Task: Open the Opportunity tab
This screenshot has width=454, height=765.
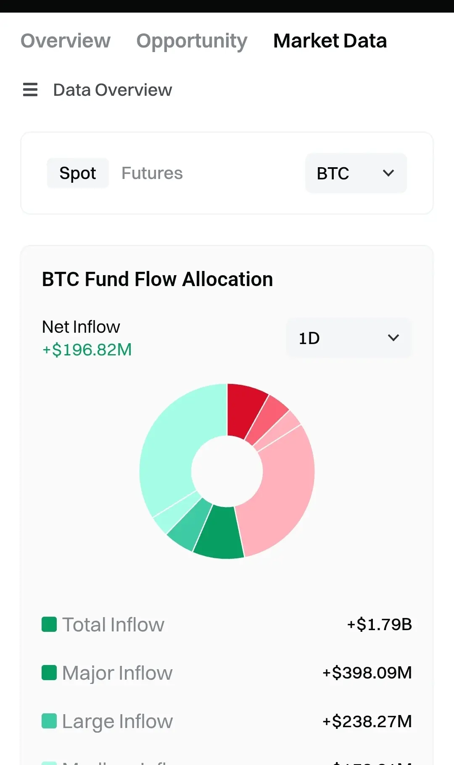Action: click(x=192, y=41)
